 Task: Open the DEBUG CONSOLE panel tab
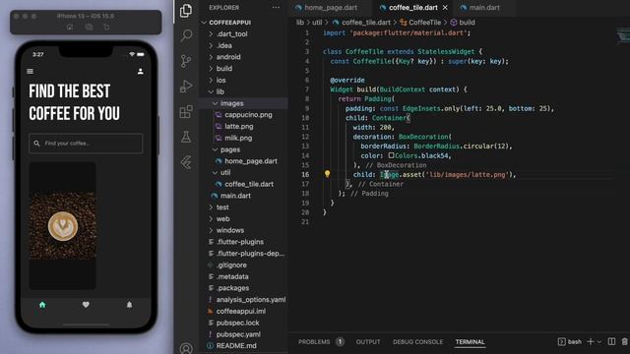tap(417, 342)
